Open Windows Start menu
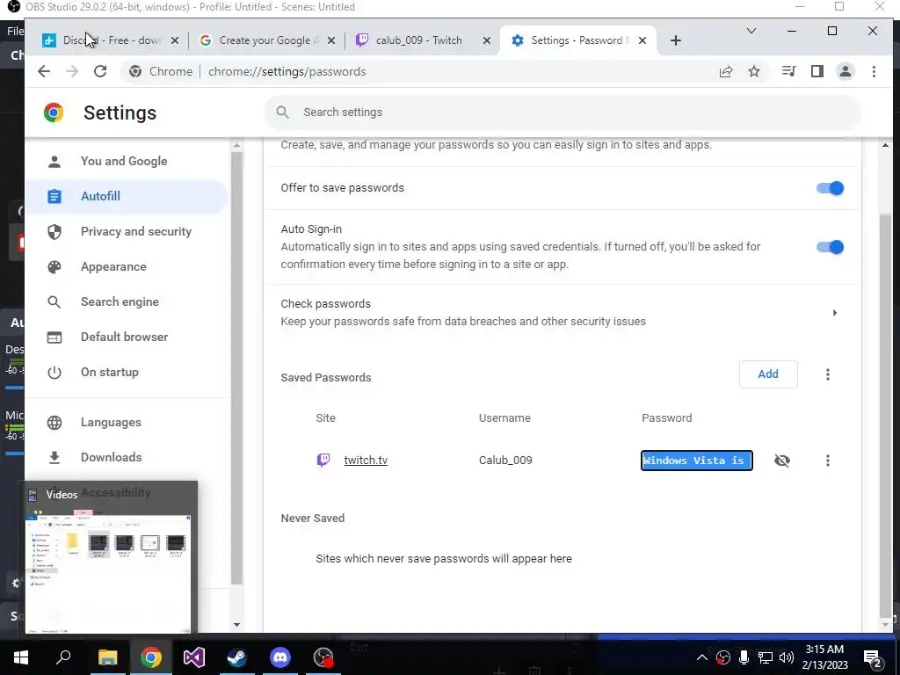This screenshot has height=675, width=900. (x=21, y=657)
